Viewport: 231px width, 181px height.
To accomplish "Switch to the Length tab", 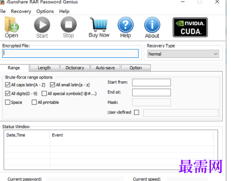I will [x=44, y=68].
